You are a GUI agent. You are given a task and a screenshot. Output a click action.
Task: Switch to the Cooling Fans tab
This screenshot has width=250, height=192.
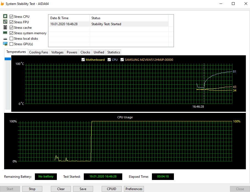38,52
